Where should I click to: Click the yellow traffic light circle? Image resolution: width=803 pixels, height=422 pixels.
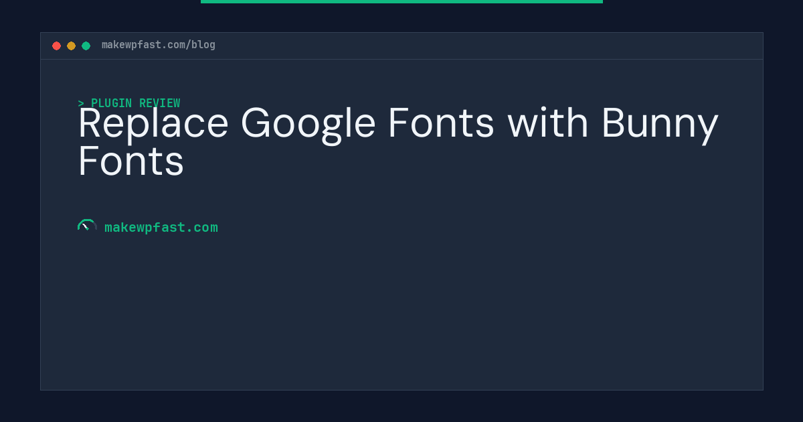coord(71,46)
